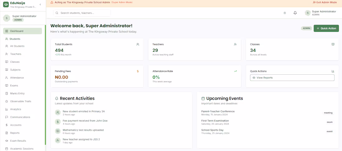
Task: Click 'Fee payment received from John Doe'
Action: point(85,121)
